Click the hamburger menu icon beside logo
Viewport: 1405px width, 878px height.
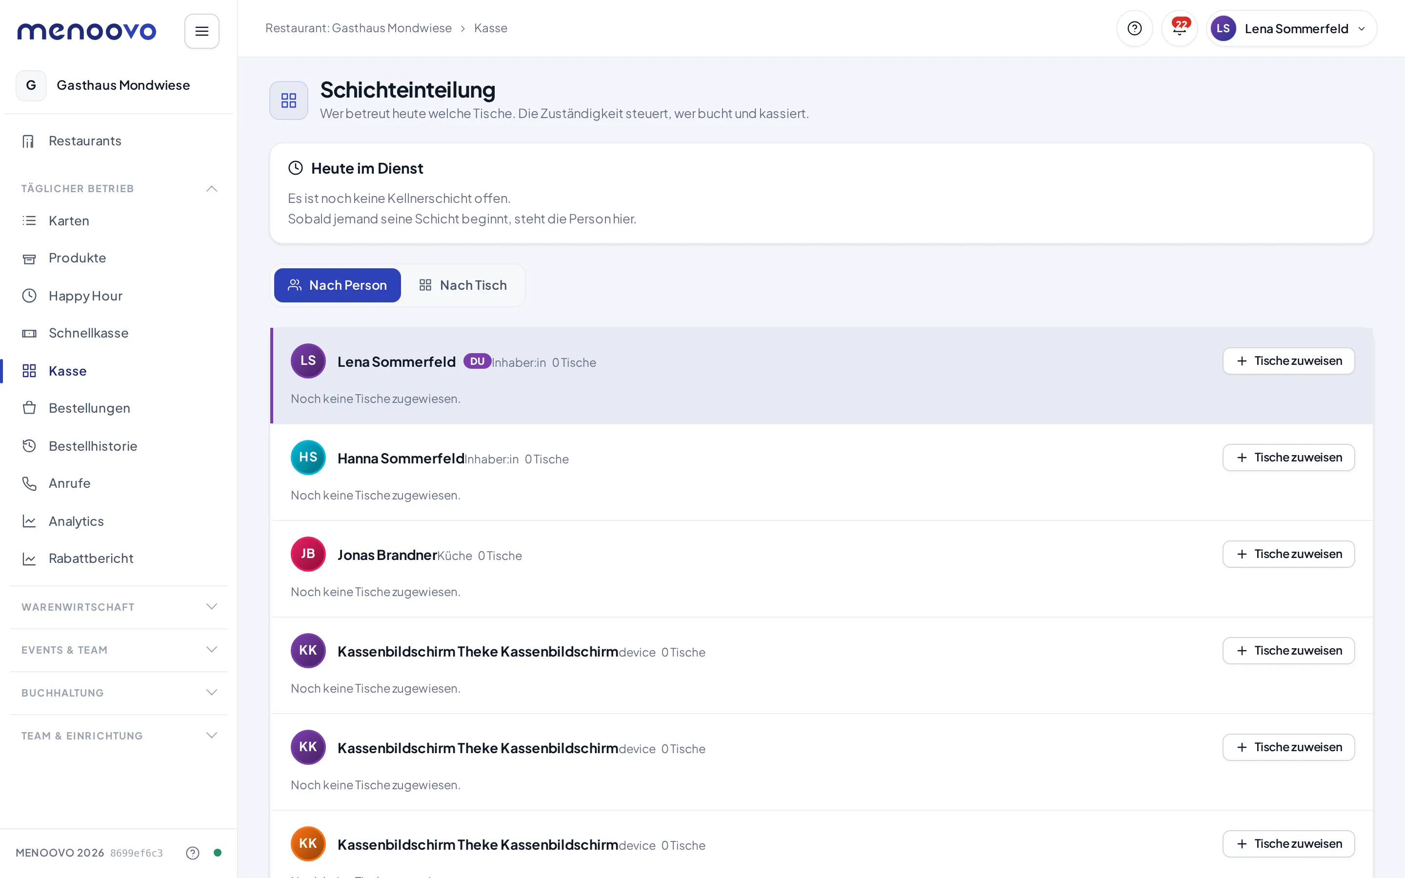pyautogui.click(x=201, y=31)
